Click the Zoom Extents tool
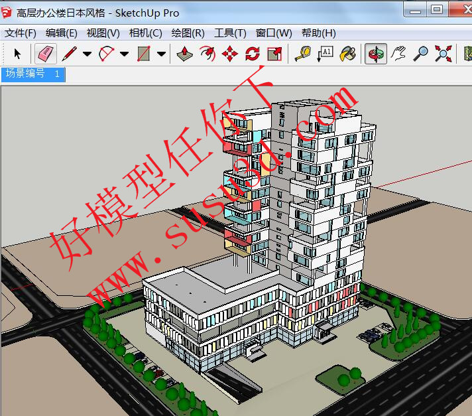 [443, 54]
